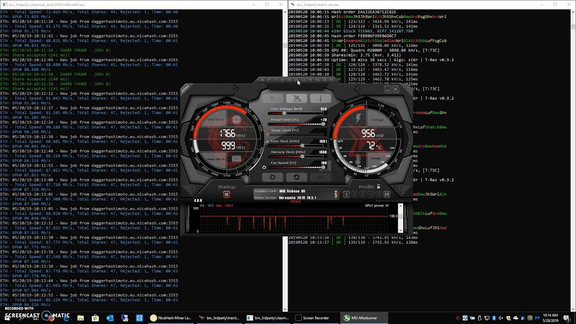Viewport: 576px width, 324px height.
Task: Click the DETACH link below driver version
Action: (295, 201)
